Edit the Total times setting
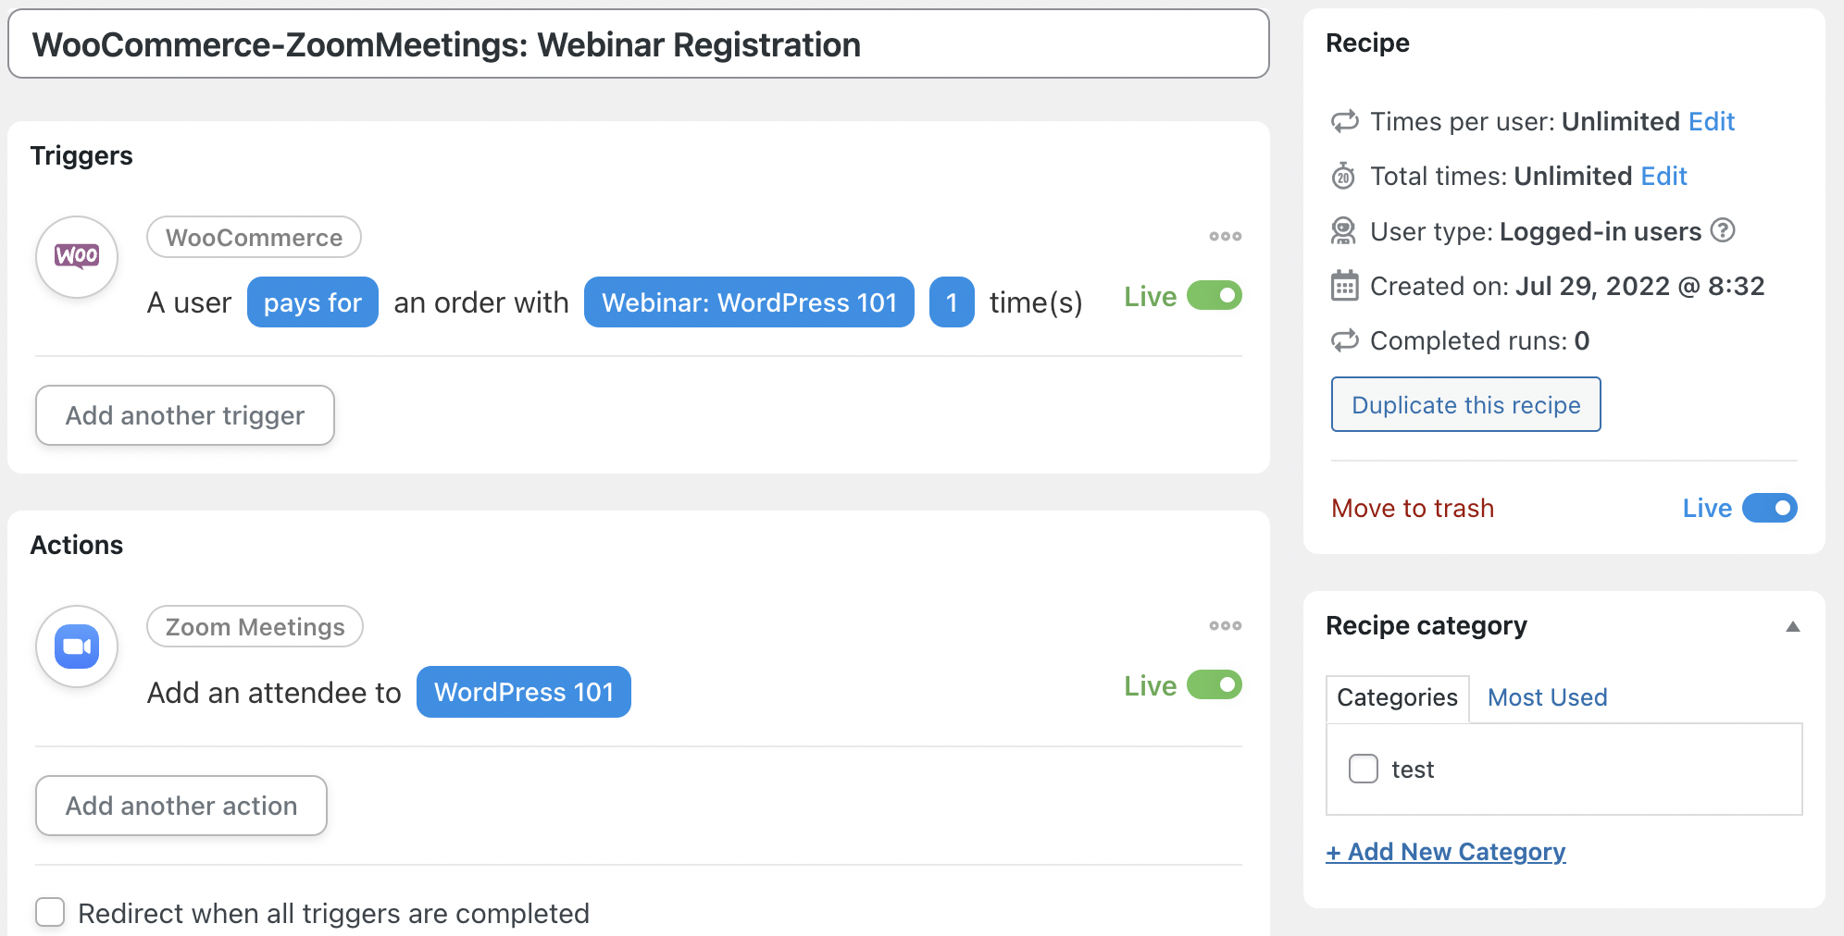Viewport: 1844px width, 936px height. 1664,176
